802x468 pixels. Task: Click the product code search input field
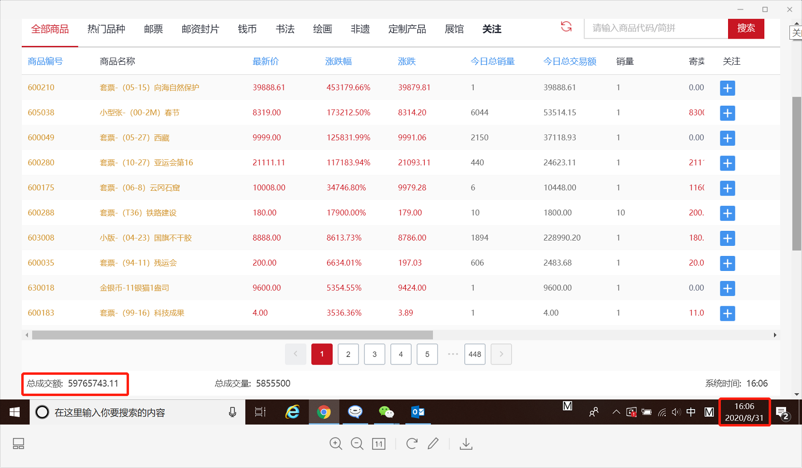656,28
